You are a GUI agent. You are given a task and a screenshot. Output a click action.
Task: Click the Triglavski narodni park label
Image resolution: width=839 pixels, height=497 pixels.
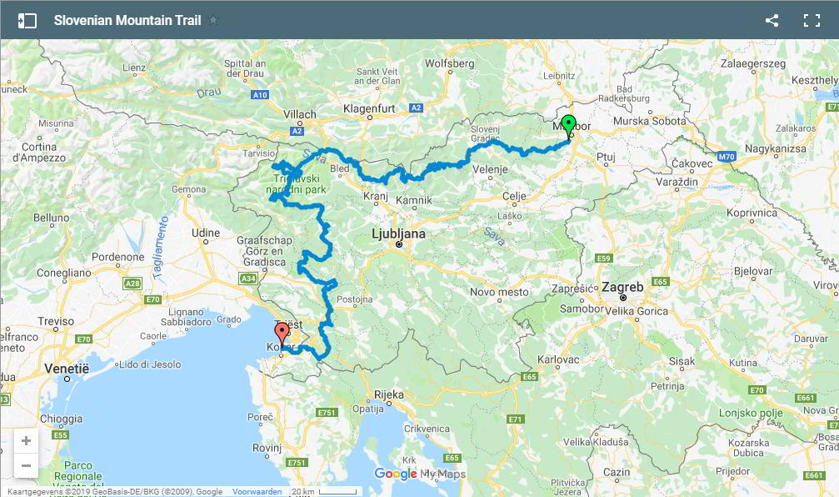tap(296, 183)
